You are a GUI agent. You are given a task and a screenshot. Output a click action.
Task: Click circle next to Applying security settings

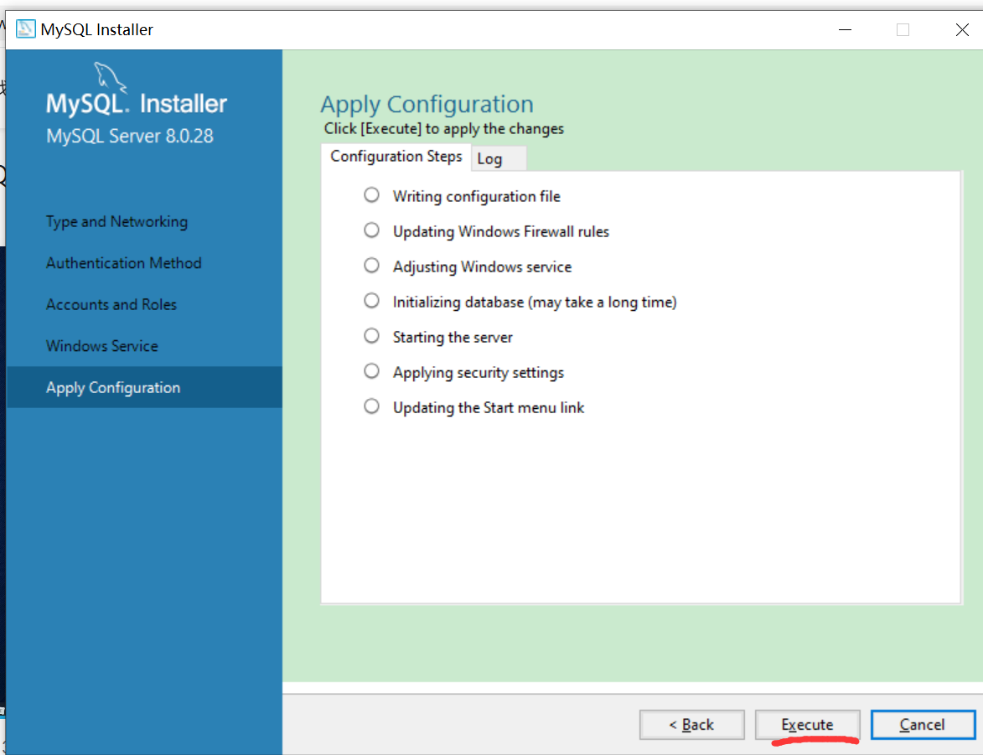coord(372,370)
